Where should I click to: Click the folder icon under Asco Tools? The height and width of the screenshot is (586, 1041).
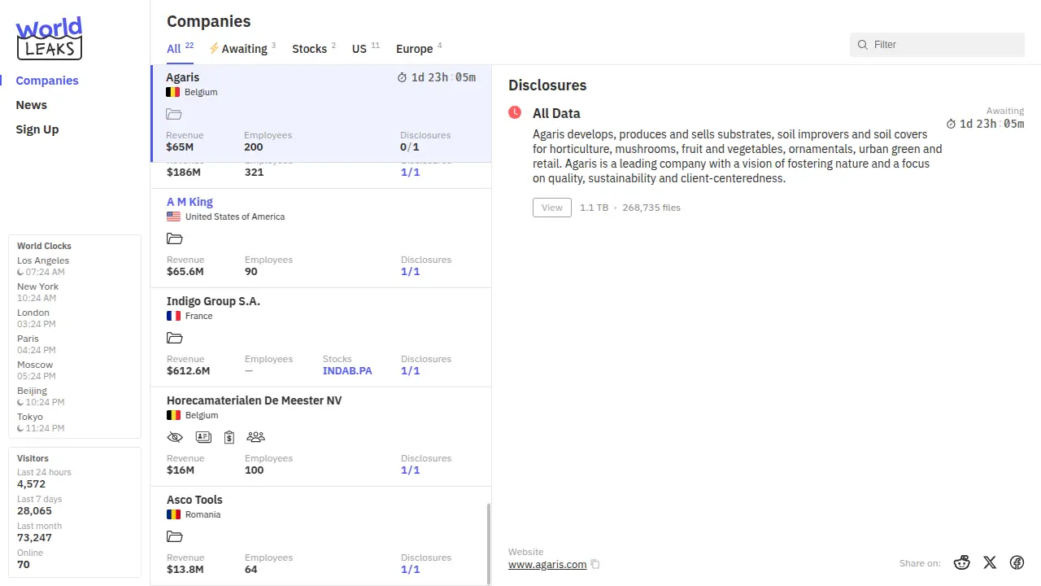pos(174,536)
